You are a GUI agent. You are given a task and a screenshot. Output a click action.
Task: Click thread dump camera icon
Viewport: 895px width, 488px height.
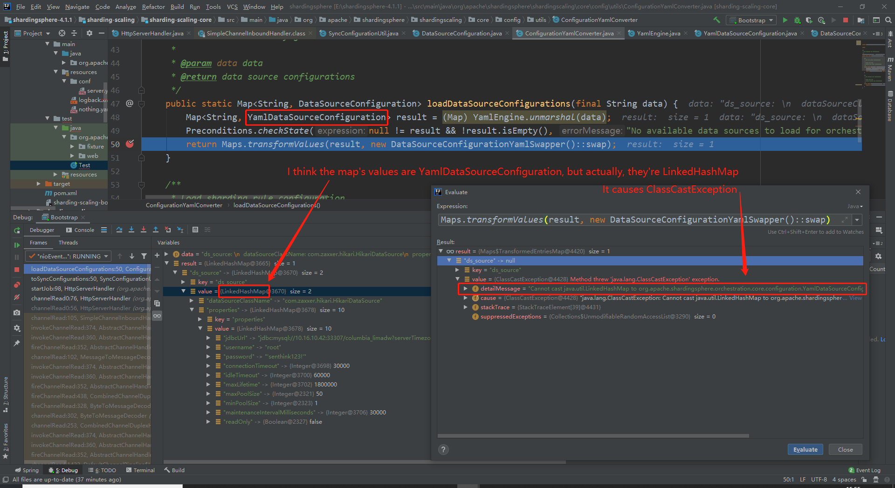tap(17, 312)
